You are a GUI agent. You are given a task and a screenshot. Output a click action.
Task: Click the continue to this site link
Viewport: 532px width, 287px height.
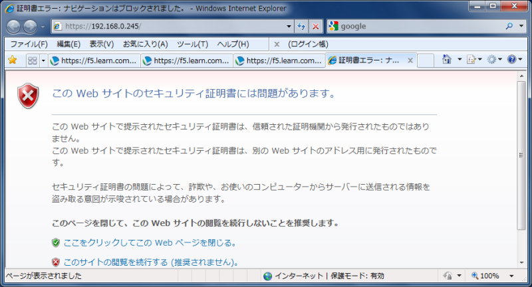coord(150,262)
